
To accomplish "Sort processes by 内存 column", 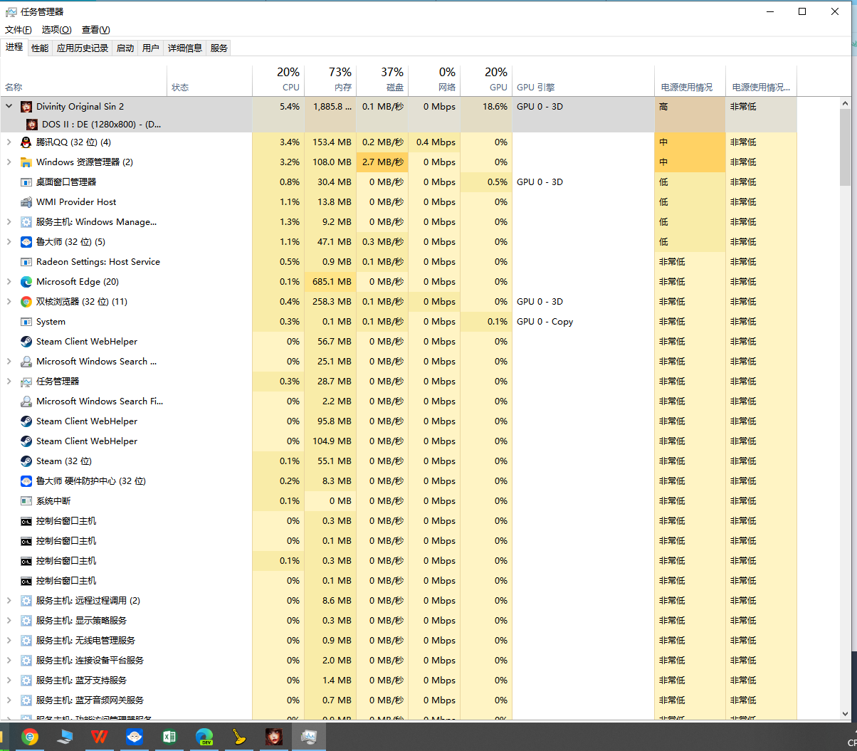I will tap(330, 80).
